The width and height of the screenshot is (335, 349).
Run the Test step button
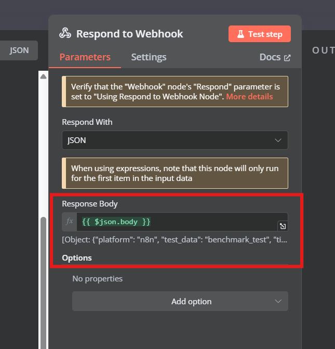point(259,34)
